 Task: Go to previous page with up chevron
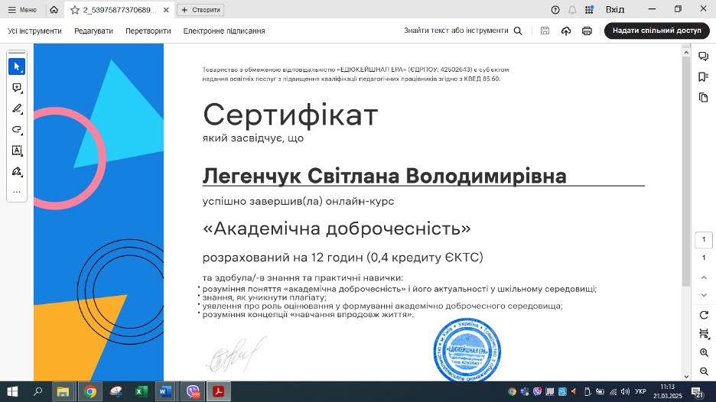[704, 277]
